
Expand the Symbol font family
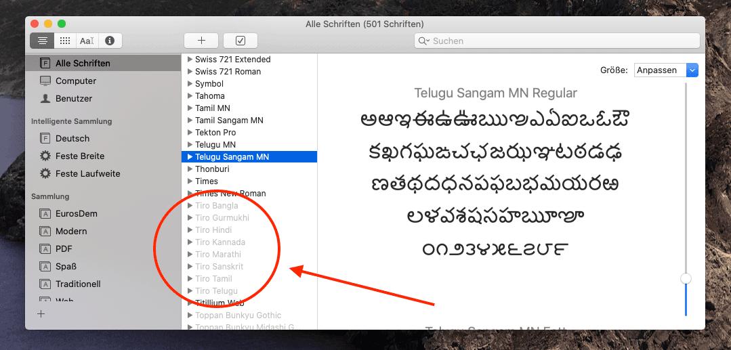click(190, 84)
